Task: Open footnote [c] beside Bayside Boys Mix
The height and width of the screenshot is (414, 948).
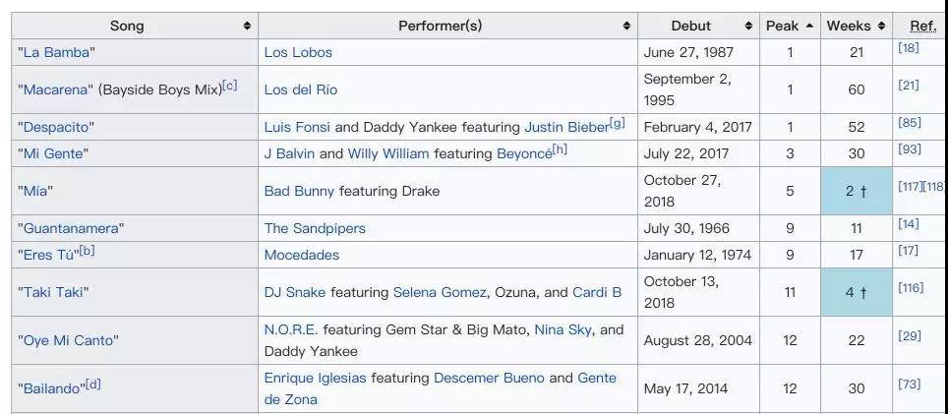Action: pyautogui.click(x=230, y=86)
